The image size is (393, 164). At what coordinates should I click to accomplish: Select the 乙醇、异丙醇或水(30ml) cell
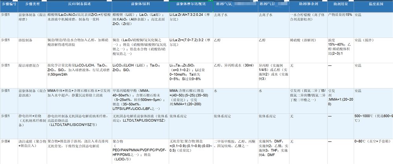235,75
